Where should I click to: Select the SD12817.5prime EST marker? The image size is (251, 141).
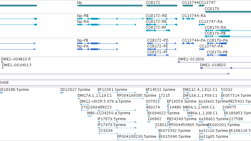coord(62,93)
